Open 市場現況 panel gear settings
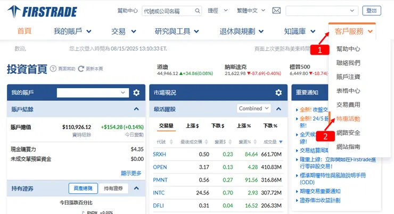This screenshot has height=214, width=394. pyautogui.click(x=278, y=92)
